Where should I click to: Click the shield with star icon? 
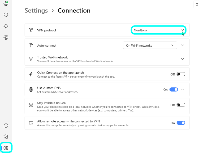[6, 137]
